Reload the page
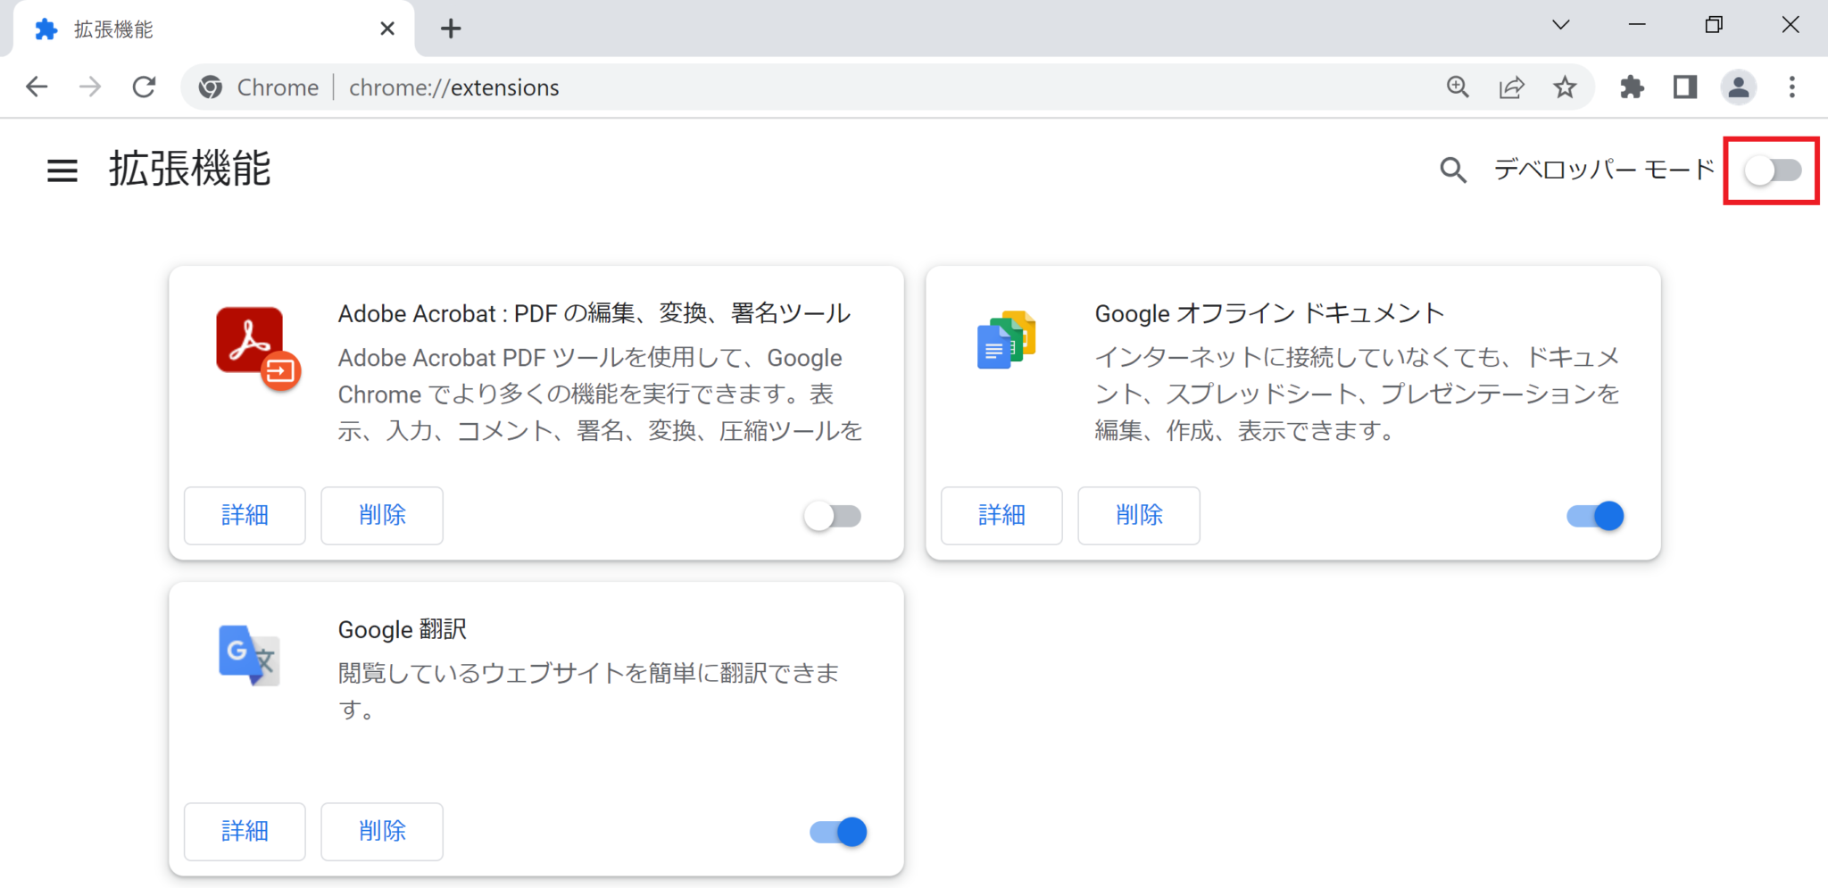Screen dimensions: 1828x888 (x=144, y=87)
